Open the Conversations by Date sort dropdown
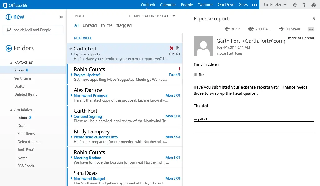Viewport: 320px width, 186px height. click(x=152, y=16)
